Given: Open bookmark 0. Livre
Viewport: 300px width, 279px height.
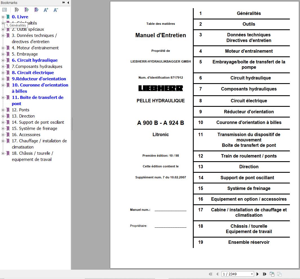Looking at the screenshot, I should (x=20, y=17).
